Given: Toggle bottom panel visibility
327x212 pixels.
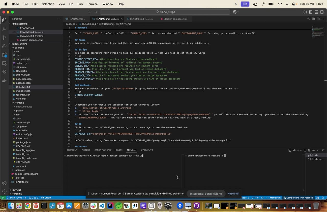Looking at the screenshot, I should pyautogui.click(x=316, y=12).
